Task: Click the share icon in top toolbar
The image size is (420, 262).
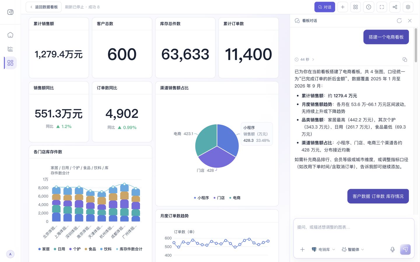Action: pyautogui.click(x=395, y=7)
